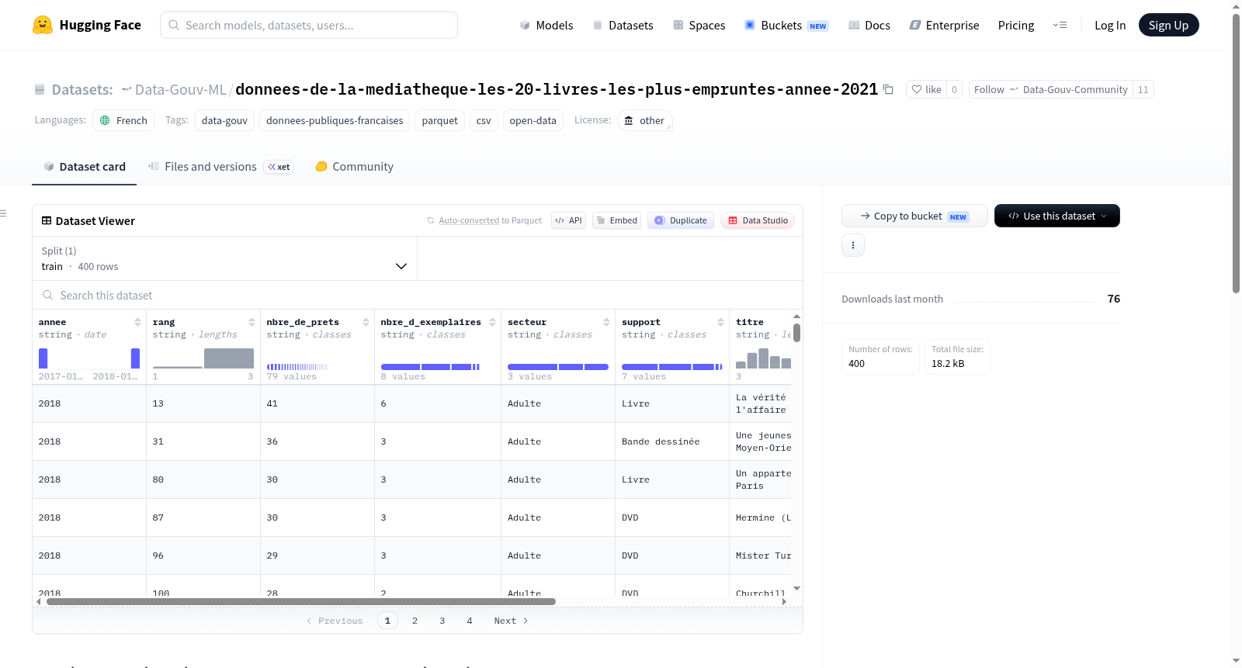The image size is (1242, 668).
Task: Open Buckets in the navigation
Action: [786, 25]
